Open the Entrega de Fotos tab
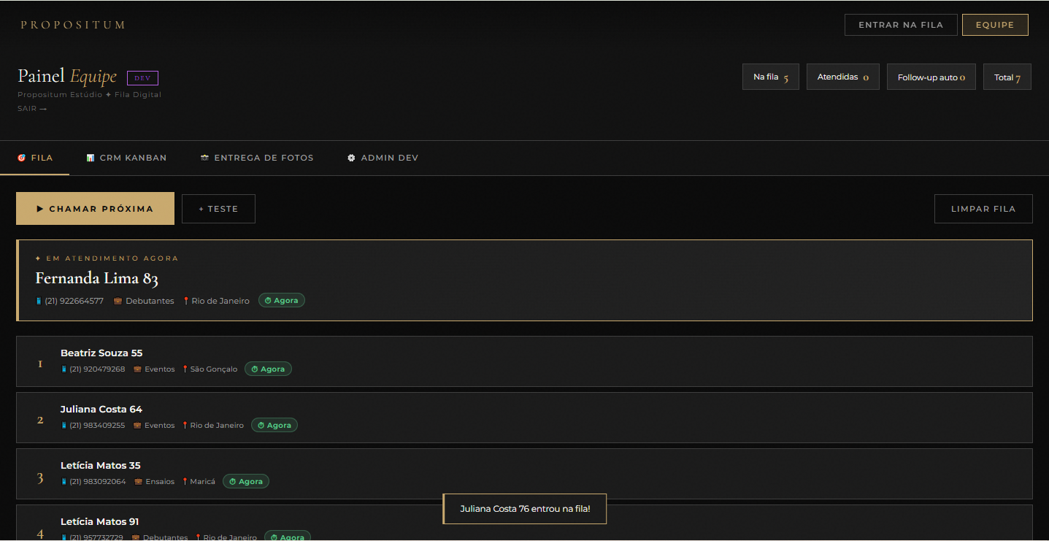This screenshot has width=1049, height=541. point(257,158)
